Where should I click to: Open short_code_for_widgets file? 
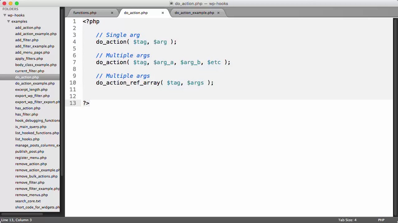click(x=38, y=207)
